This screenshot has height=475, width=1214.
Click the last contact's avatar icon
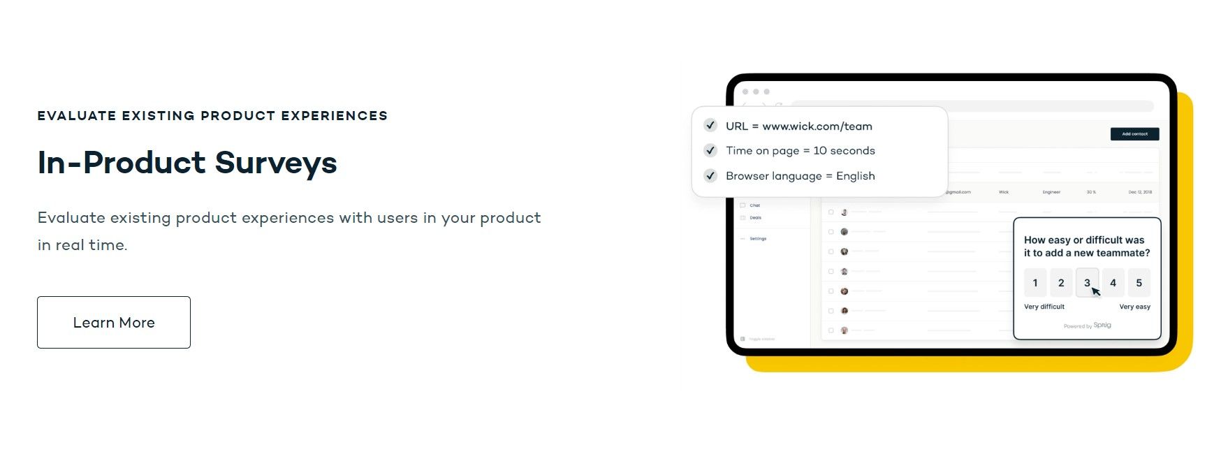pyautogui.click(x=844, y=330)
